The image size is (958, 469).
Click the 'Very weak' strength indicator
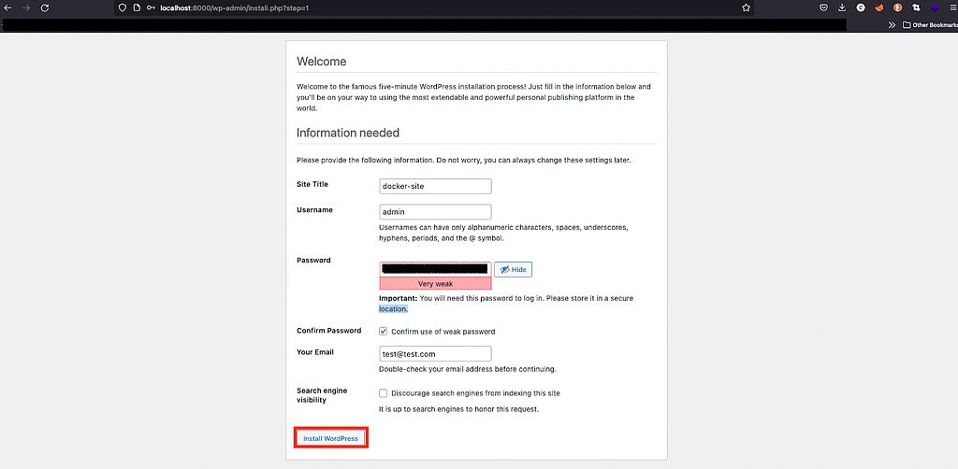[435, 284]
